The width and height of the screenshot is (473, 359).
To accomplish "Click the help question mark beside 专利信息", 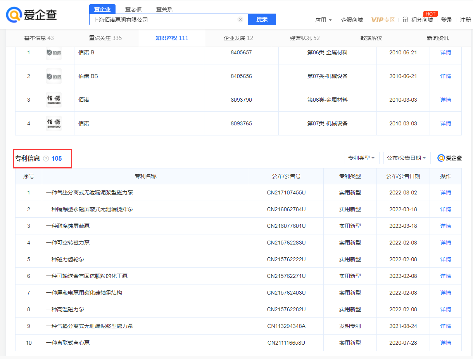I will (46, 158).
